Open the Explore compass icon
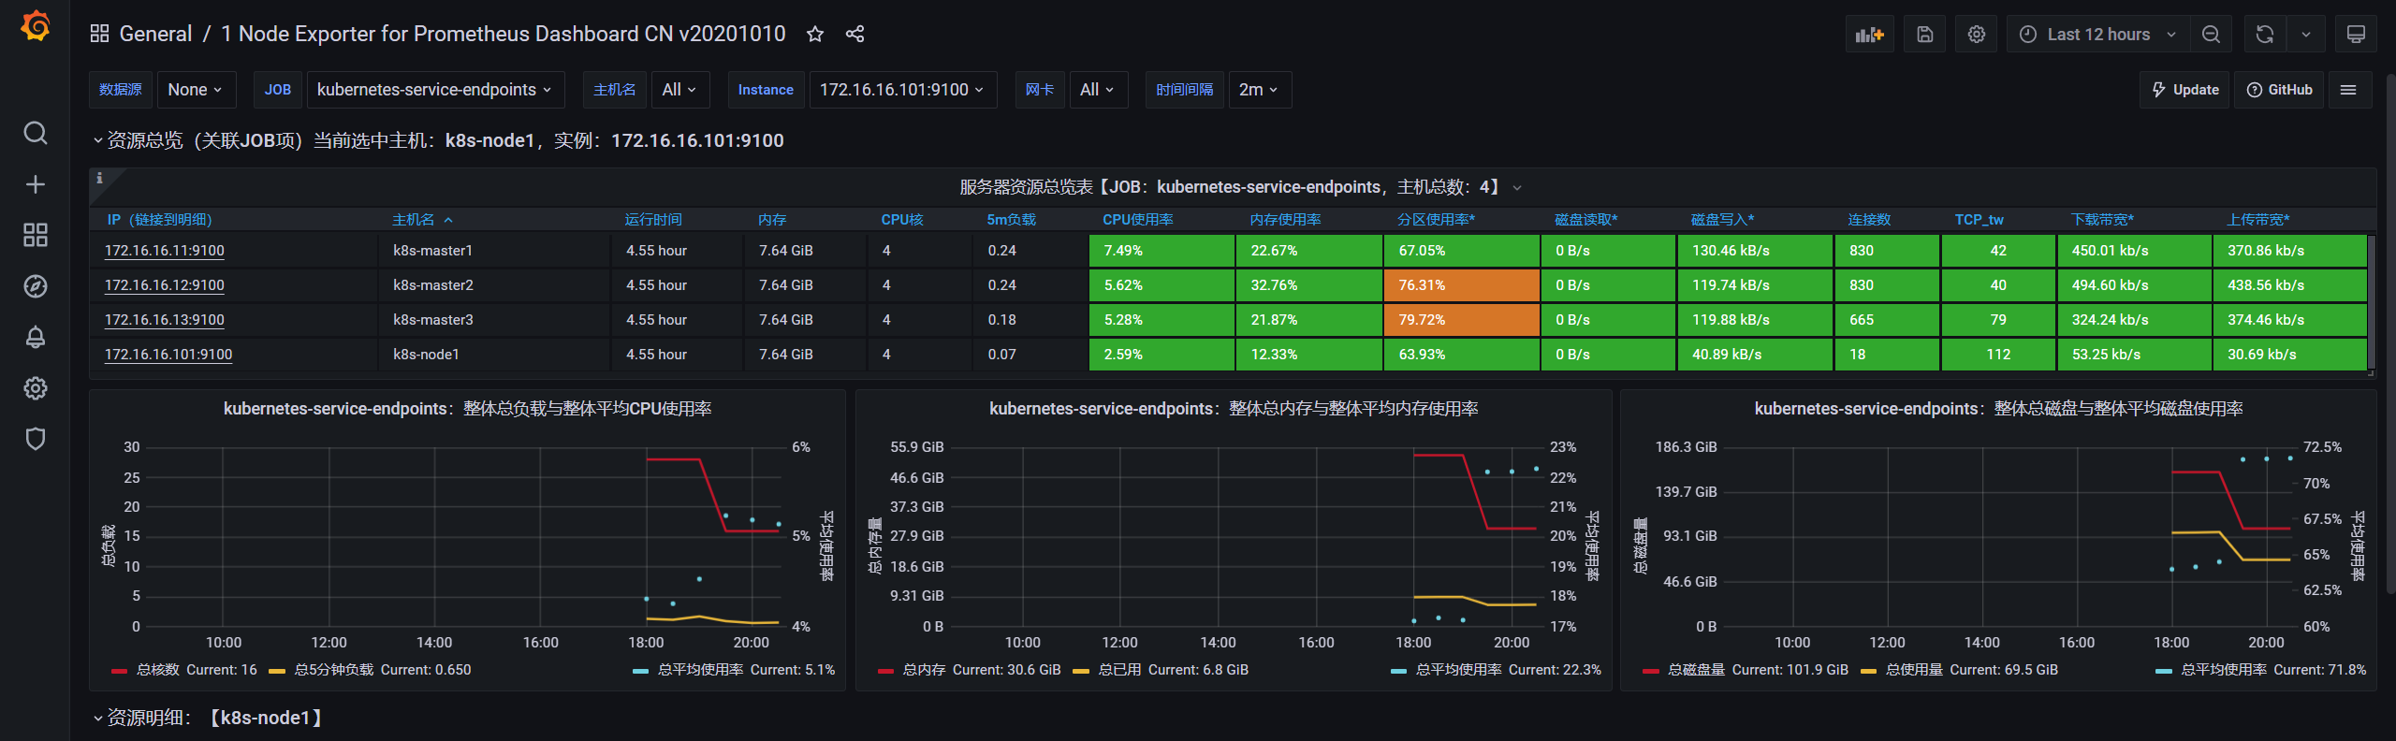 (x=35, y=286)
